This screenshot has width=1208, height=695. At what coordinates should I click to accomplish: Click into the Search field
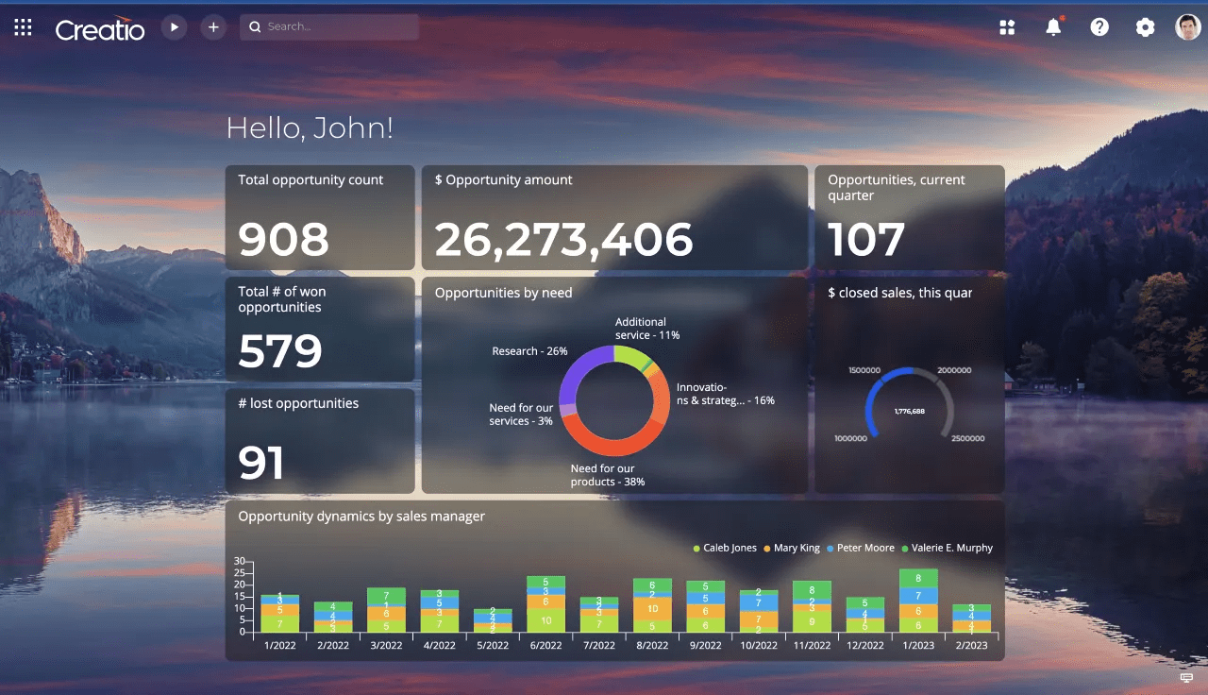[329, 27]
